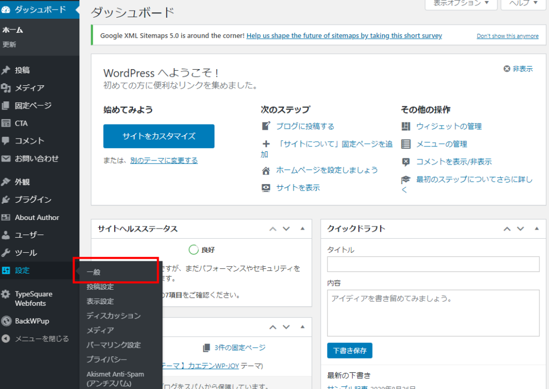Viewport: 549px width, 389px height.
Task: Select 一般 in the 設定 submenu
Action: click(93, 272)
